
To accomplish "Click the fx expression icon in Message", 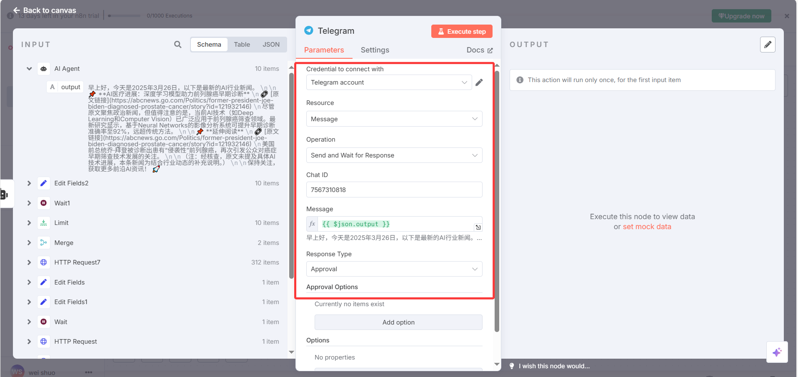I will click(312, 224).
